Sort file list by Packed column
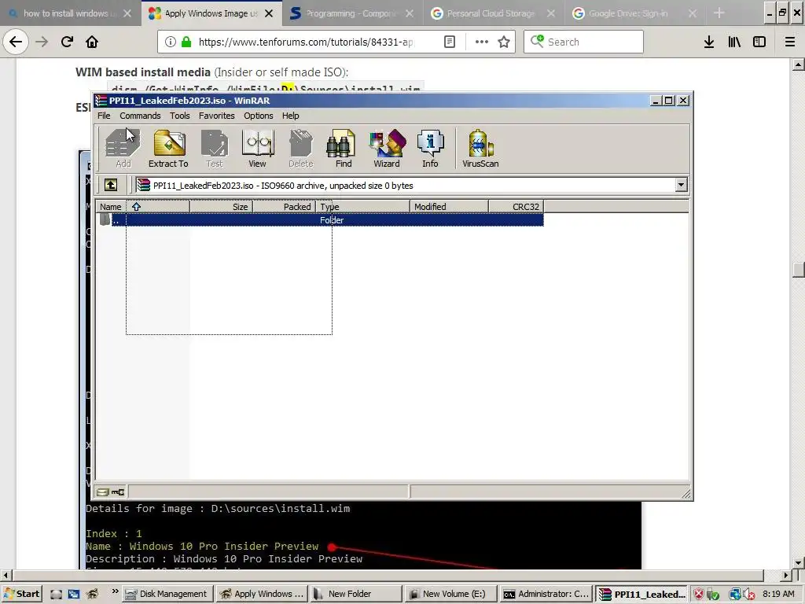This screenshot has height=604, width=805. click(x=284, y=207)
